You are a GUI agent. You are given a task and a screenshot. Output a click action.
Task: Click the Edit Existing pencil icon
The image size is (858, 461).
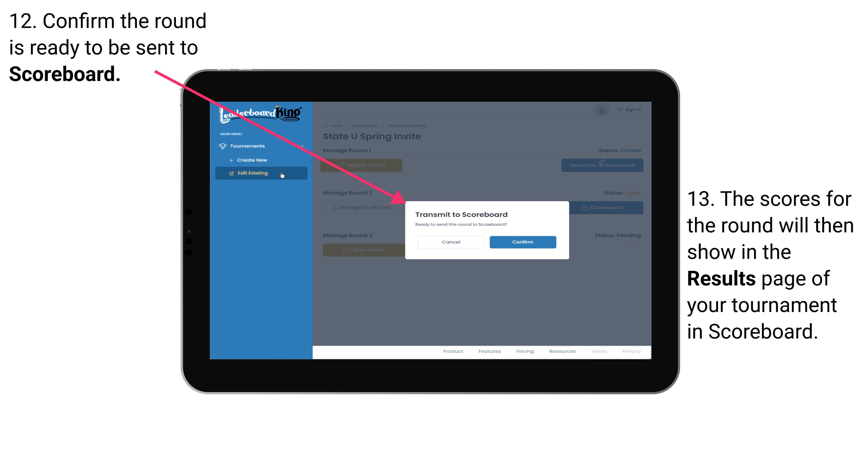click(x=231, y=173)
